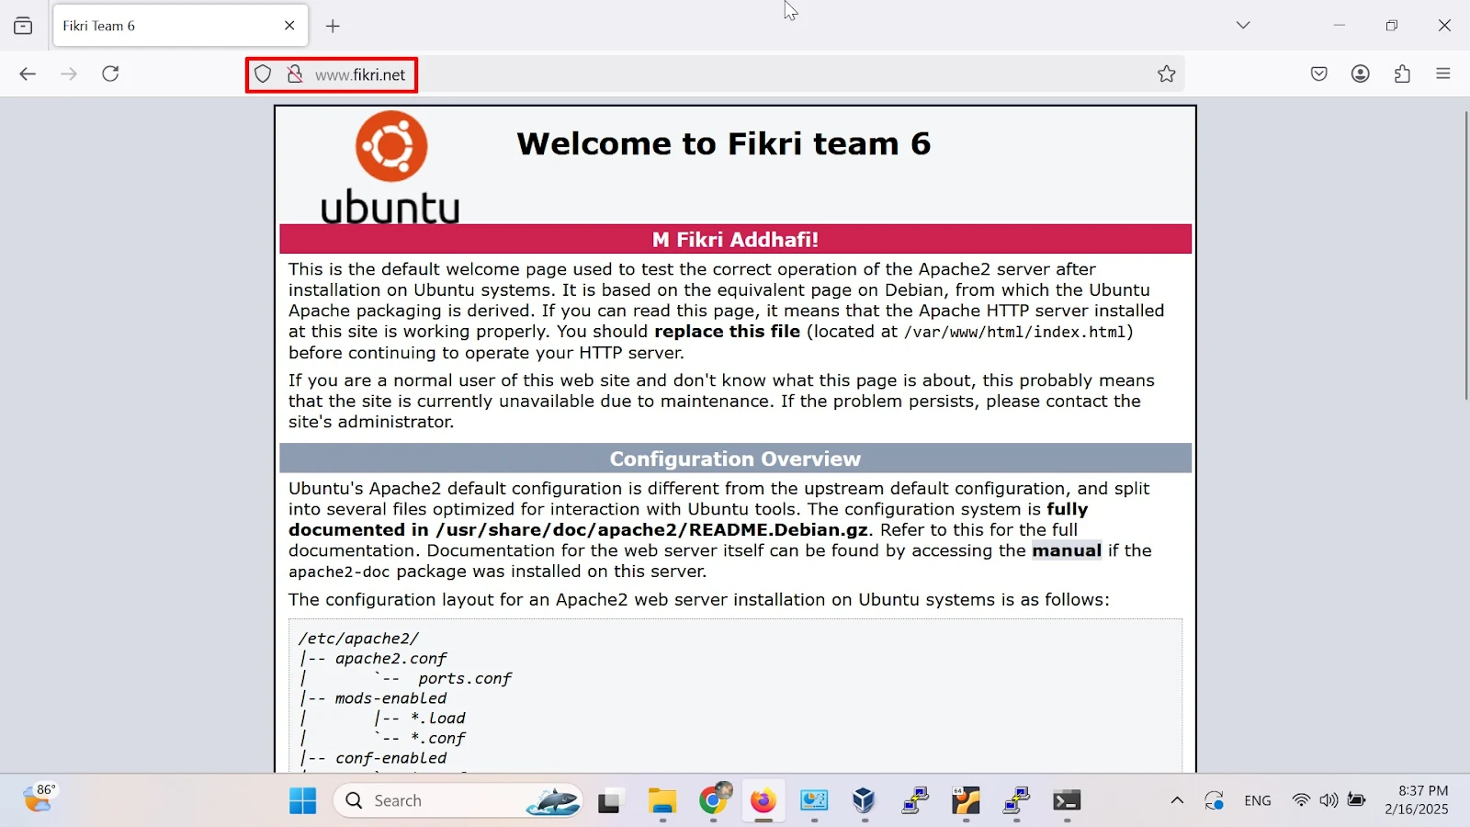Click the vertical page scrollbar
The image size is (1470, 827).
[x=1466, y=255]
